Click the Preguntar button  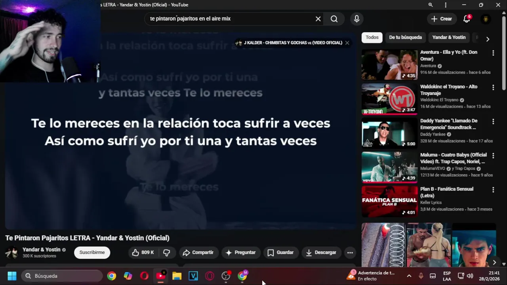(x=240, y=253)
